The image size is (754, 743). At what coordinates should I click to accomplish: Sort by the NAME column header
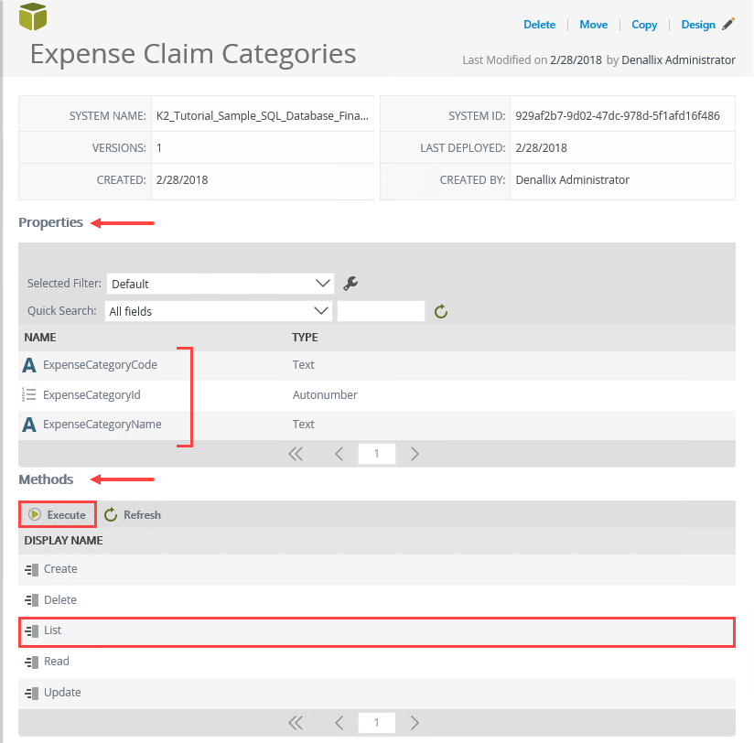pyautogui.click(x=40, y=338)
